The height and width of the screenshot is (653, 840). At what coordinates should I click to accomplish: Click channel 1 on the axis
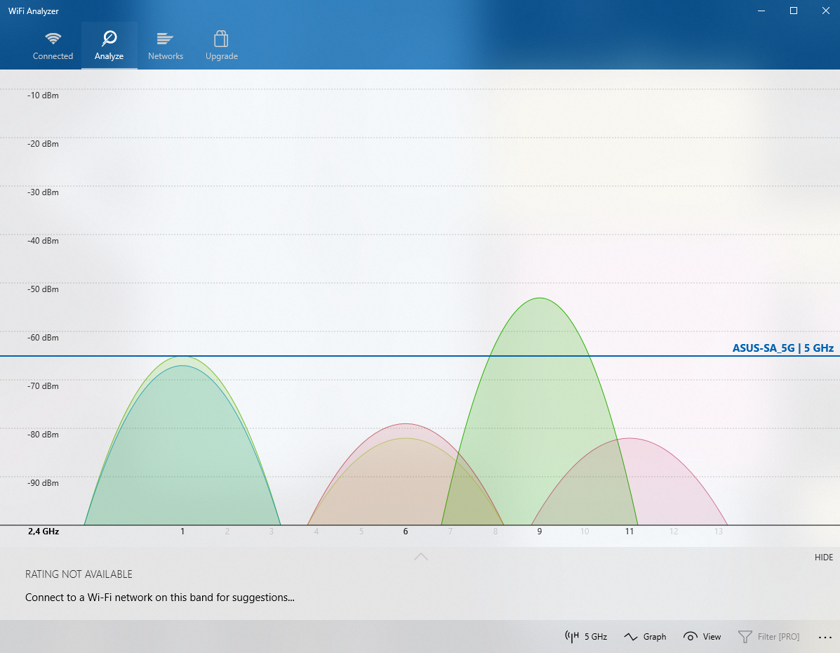pos(182,532)
